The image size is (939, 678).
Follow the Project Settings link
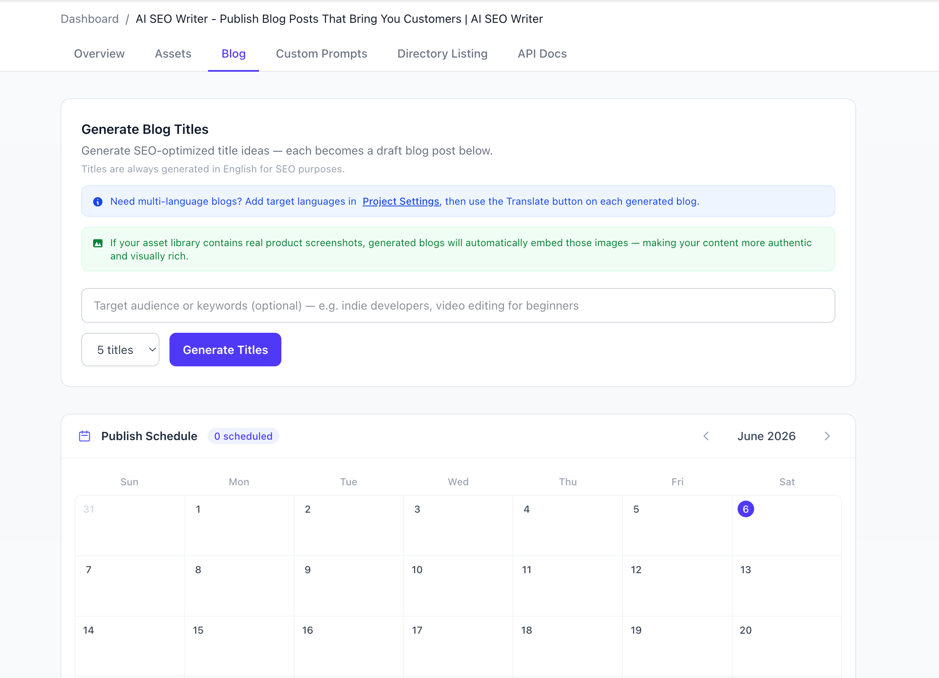tap(401, 201)
